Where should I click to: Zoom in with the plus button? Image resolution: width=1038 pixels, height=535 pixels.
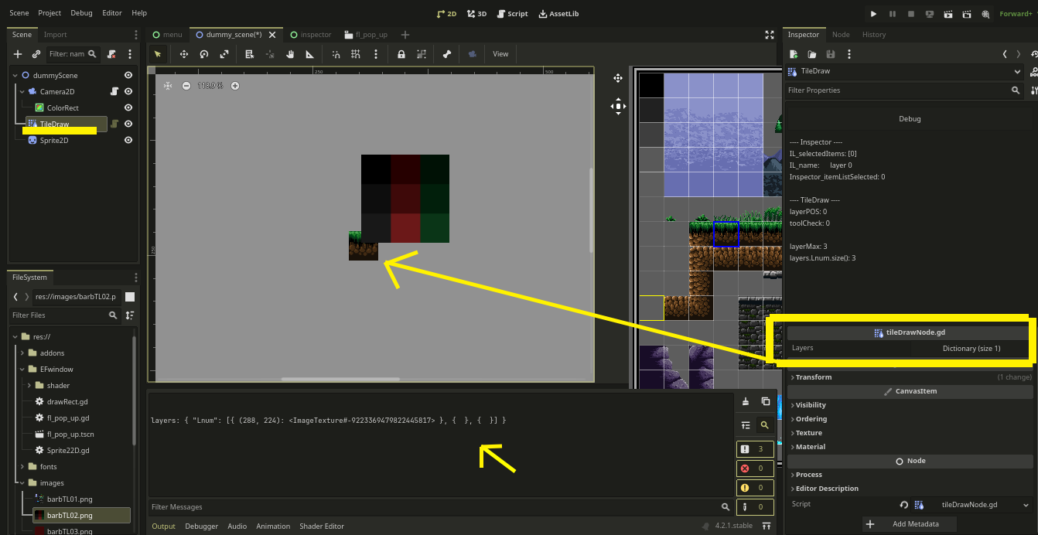click(235, 86)
